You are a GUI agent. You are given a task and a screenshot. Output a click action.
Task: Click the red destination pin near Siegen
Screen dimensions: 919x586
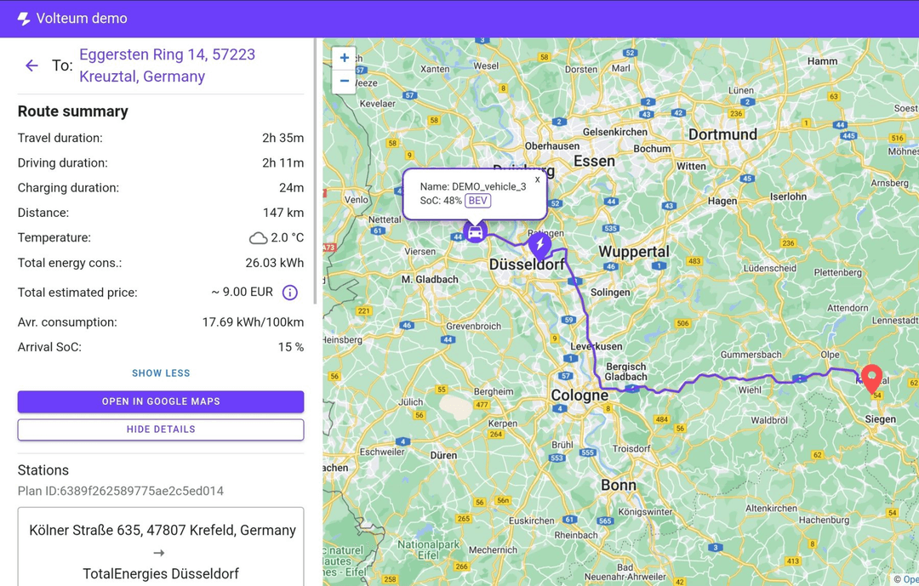pyautogui.click(x=871, y=378)
